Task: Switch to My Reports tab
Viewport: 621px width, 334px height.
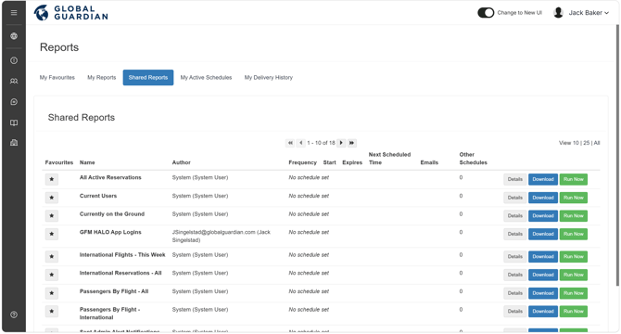Action: [x=102, y=78]
